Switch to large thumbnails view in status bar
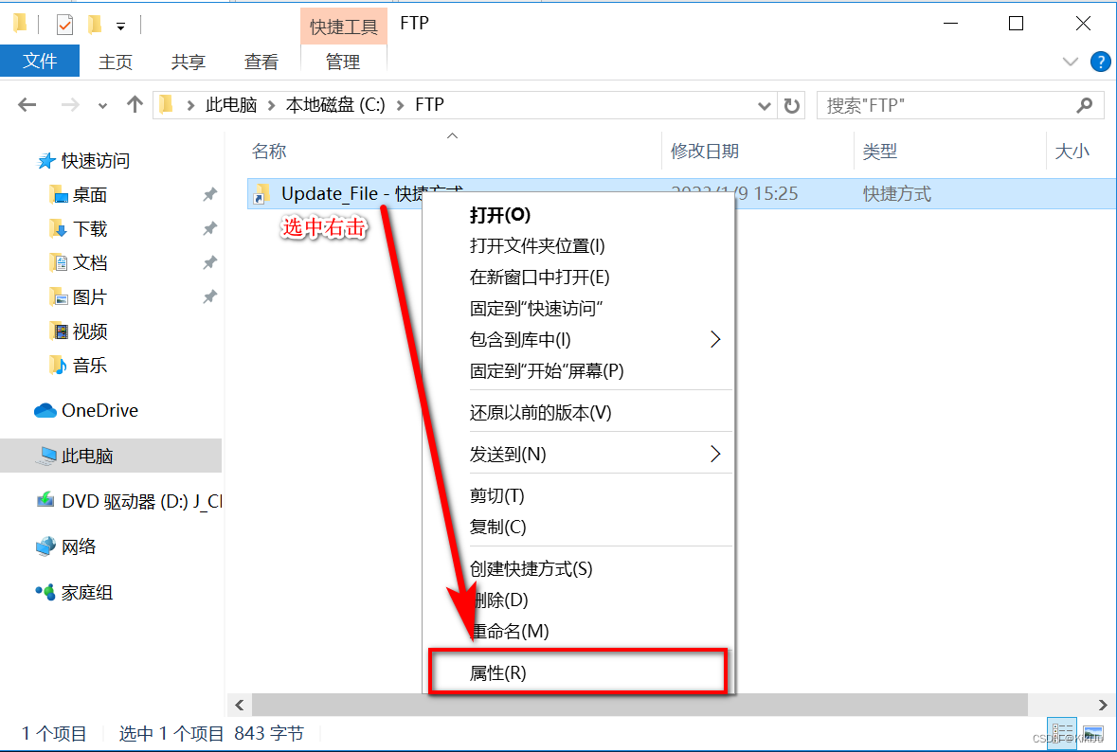Image resolution: width=1117 pixels, height=752 pixels. 1094,734
